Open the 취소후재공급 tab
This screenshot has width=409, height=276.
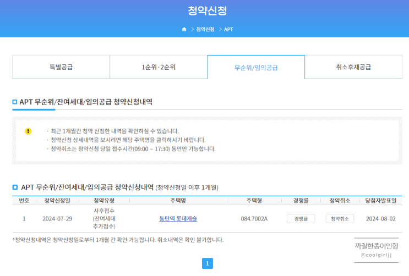353,67
